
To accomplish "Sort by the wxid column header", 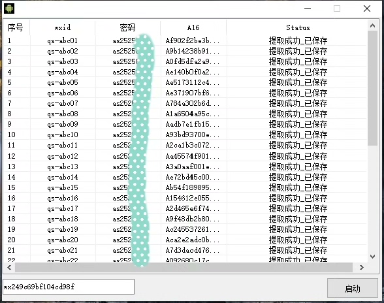I will tap(63, 27).
